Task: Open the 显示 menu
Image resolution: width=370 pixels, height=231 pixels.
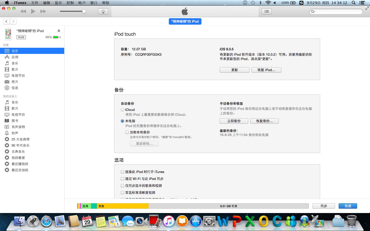Action: click(x=58, y=3)
